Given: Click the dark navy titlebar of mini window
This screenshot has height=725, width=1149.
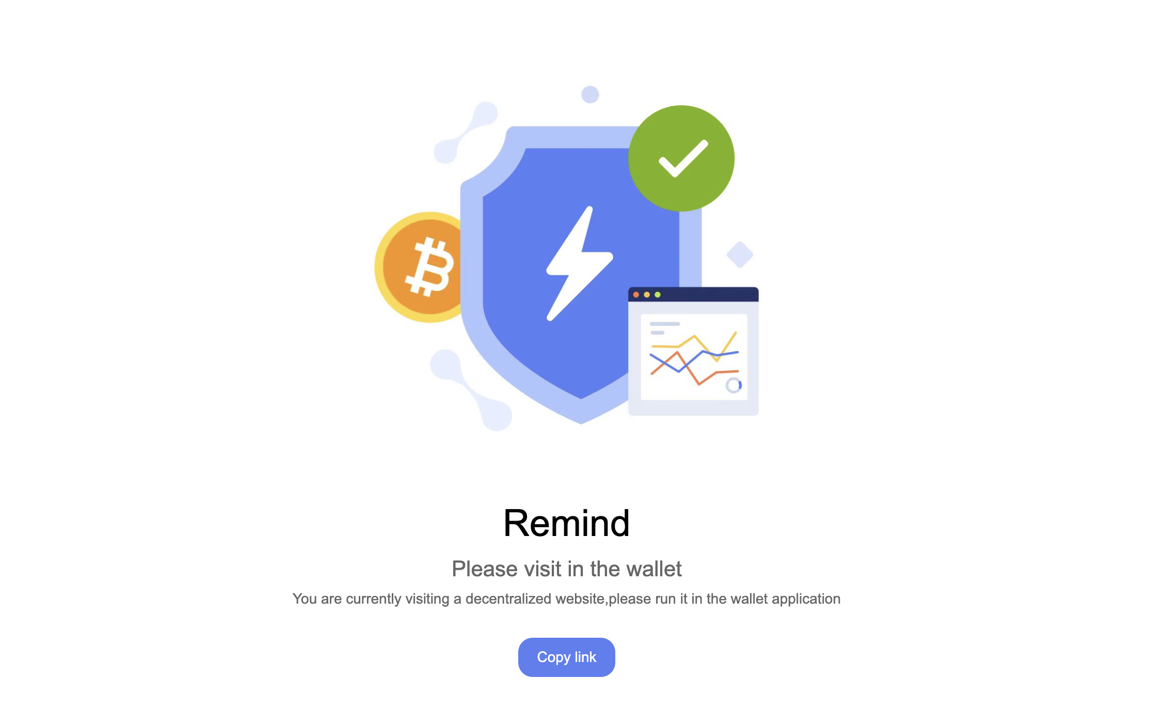Looking at the screenshot, I should (x=693, y=294).
